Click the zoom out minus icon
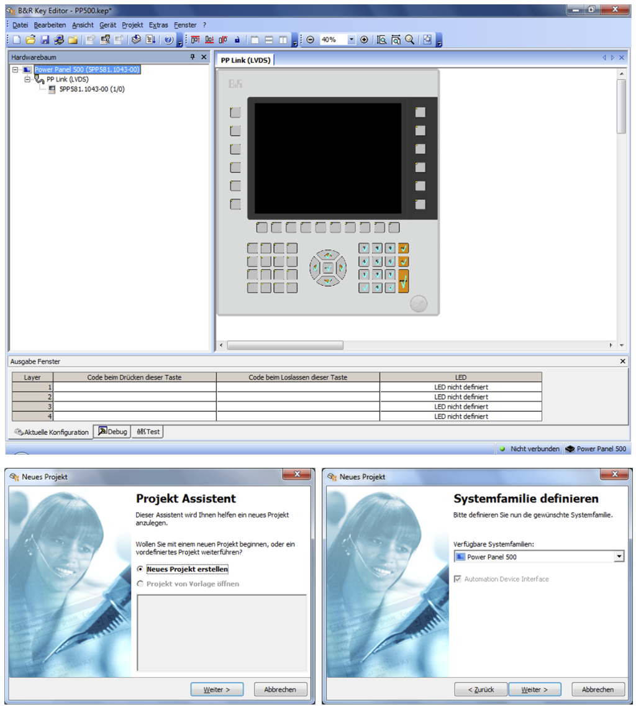This screenshot has width=636, height=712. click(311, 40)
